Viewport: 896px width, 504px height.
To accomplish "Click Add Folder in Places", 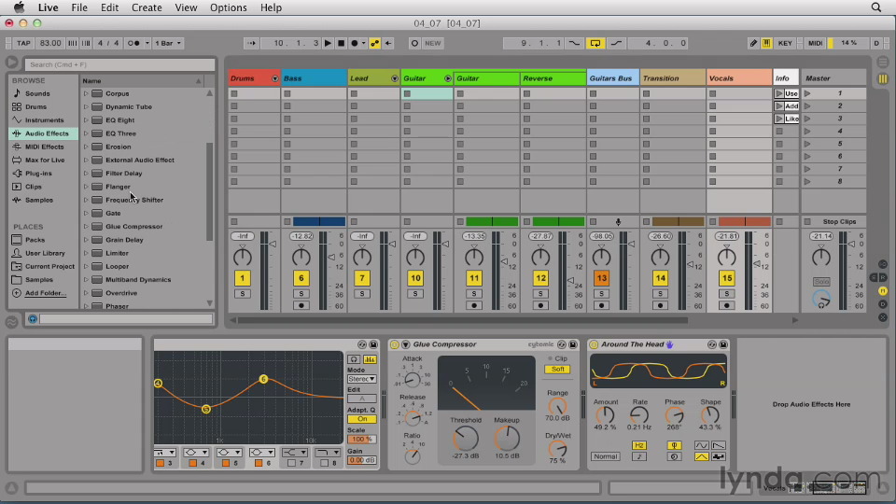I will coord(45,293).
